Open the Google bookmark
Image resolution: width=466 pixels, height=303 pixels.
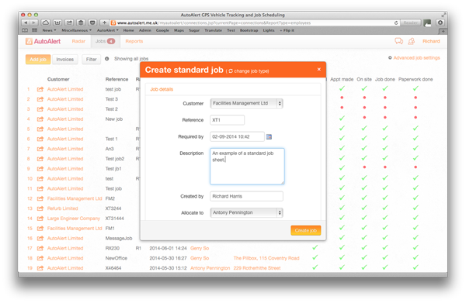[x=162, y=30]
